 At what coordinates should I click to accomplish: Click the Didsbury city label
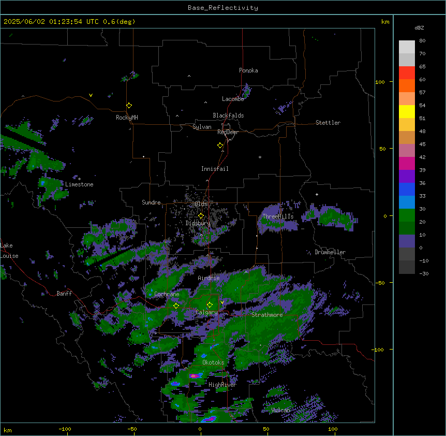198,223
